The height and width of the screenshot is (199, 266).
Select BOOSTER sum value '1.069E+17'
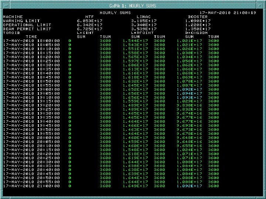(189, 77)
